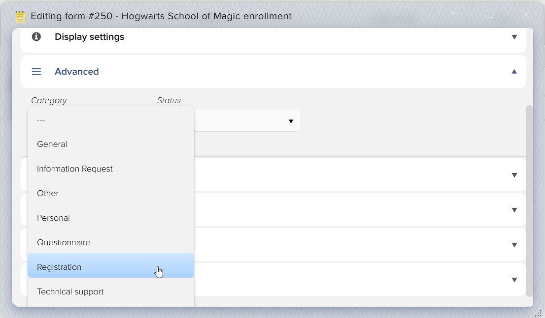
Task: Maximize the Editing form window
Action: (489, 14)
